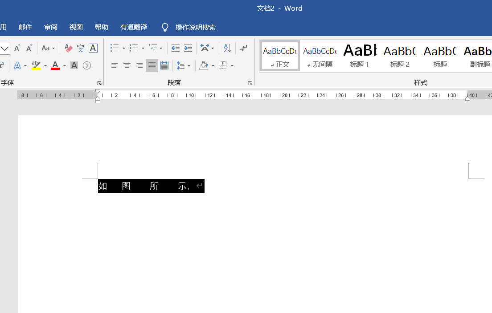
Task: Expand multilevel list dropdown arrow
Action: point(161,48)
